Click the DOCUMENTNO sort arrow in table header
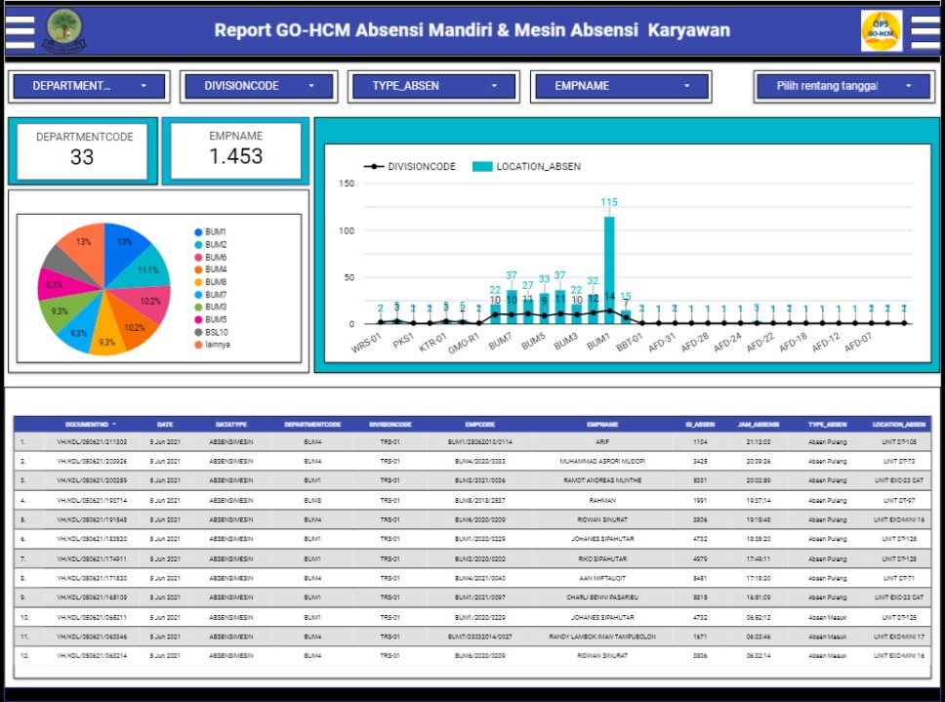Screen dimensions: 945x702 (x=114, y=425)
